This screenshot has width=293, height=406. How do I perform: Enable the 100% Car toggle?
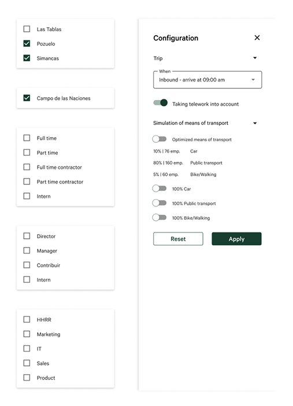pos(159,189)
